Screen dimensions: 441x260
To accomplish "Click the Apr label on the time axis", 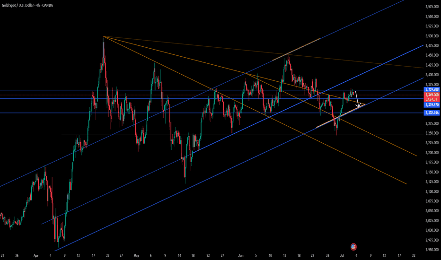I will point(35,255).
